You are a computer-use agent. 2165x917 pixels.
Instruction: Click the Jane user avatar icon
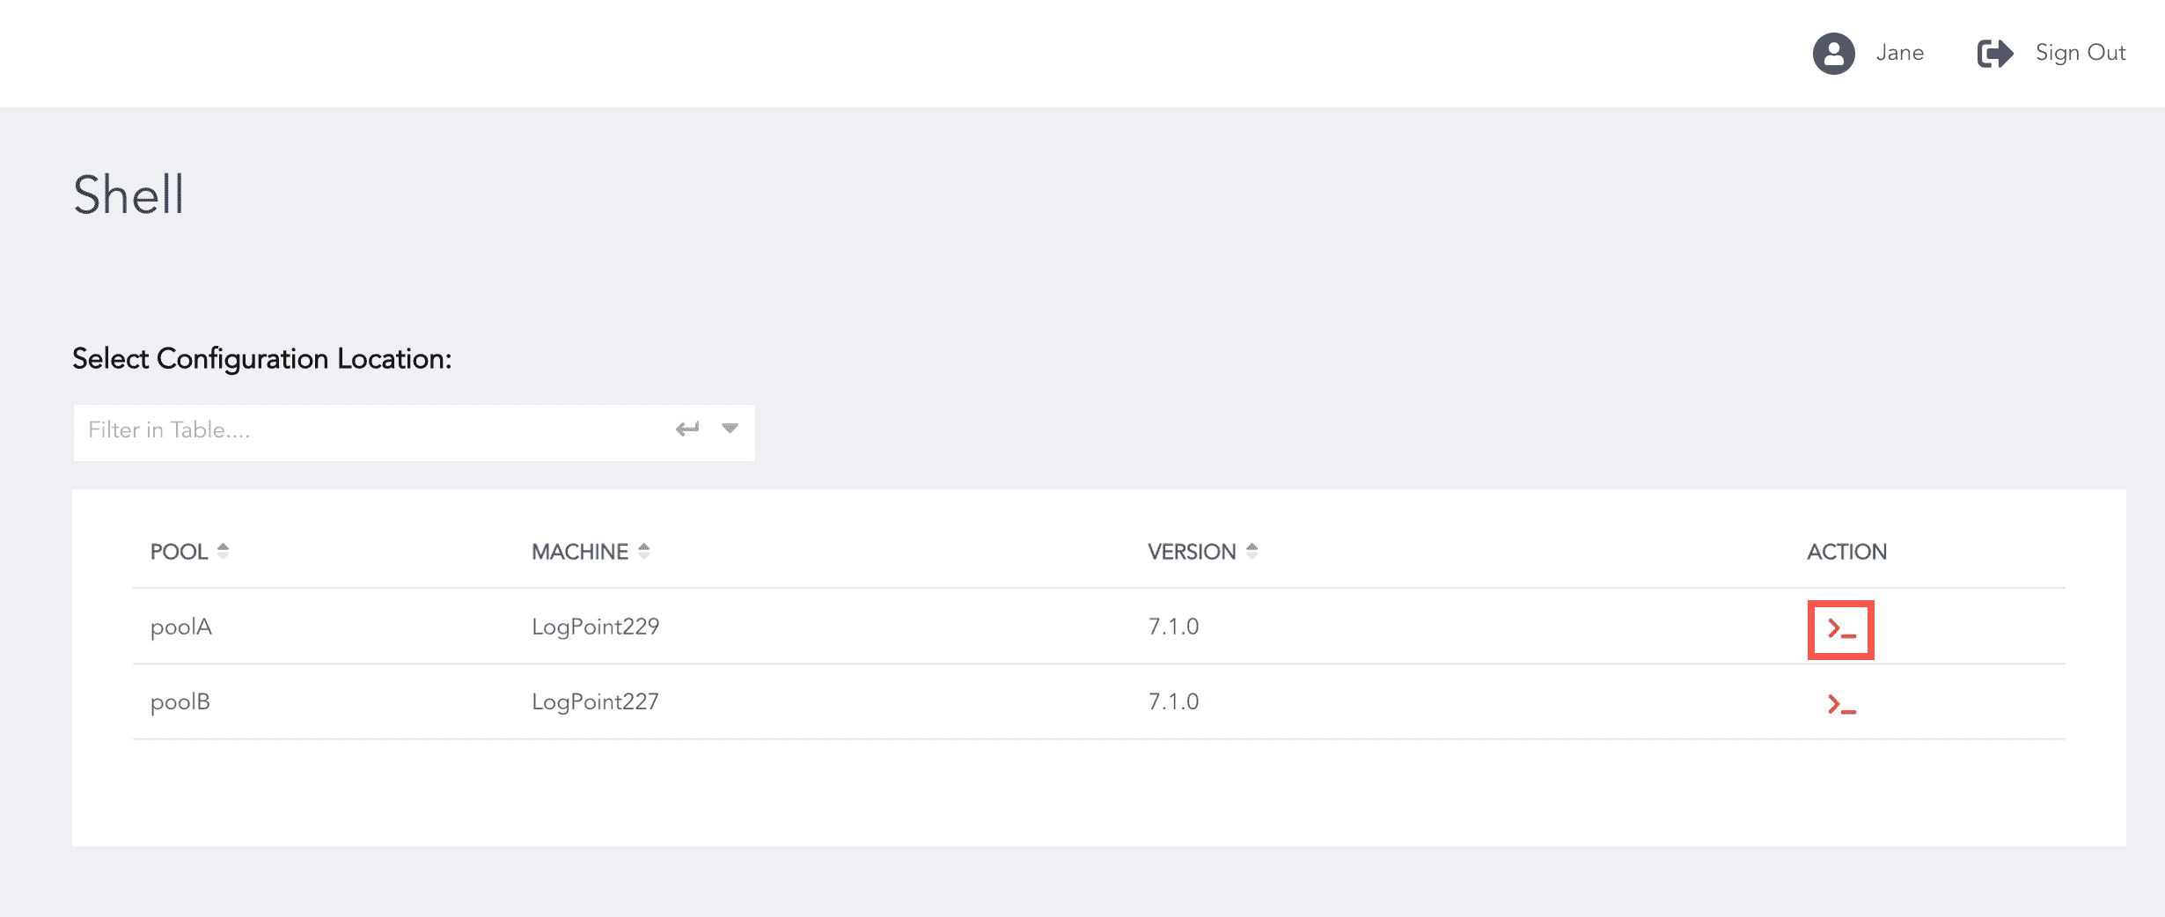tap(1833, 54)
